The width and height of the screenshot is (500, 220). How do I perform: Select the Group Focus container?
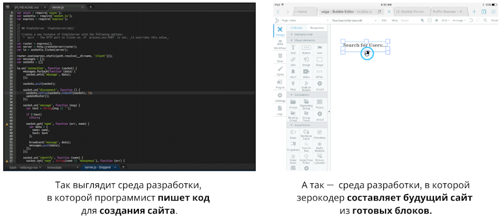[306, 116]
